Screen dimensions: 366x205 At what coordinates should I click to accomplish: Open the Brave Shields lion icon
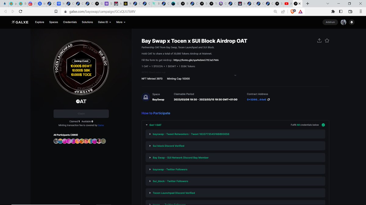[292, 12]
